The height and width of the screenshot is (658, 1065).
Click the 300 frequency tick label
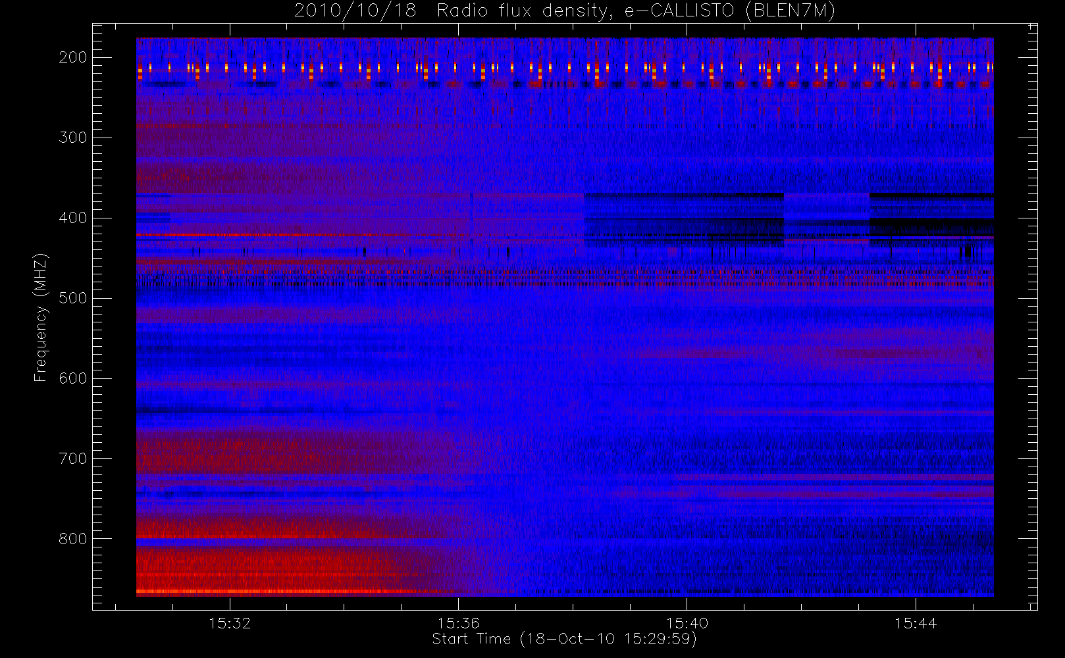73,138
